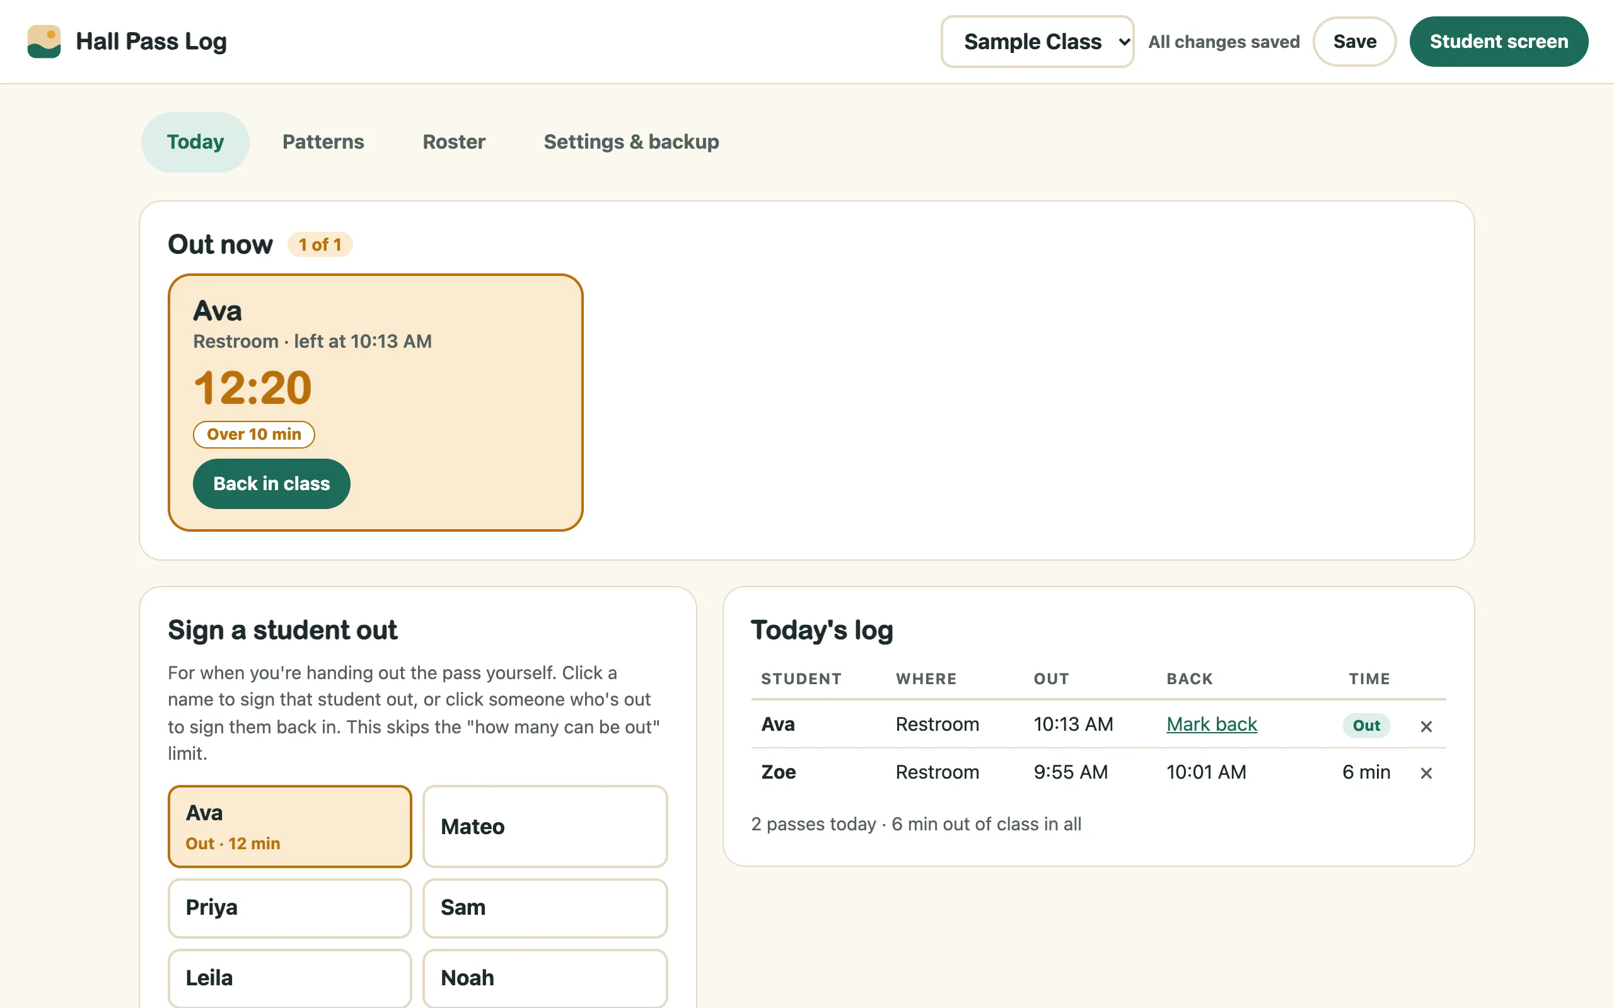The width and height of the screenshot is (1614, 1008).
Task: Click the STUDENT column header
Action: [x=801, y=679]
